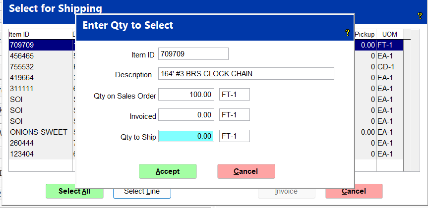Click Cancel button in Enter Qty dialog

pyautogui.click(x=246, y=171)
